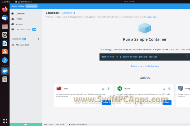Click the CPU 0.50% status entry
This screenshot has height=126, width=190.
click(x=60, y=124)
